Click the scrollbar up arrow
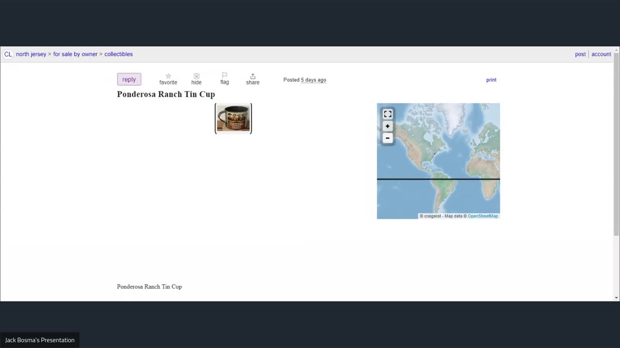Image resolution: width=620 pixels, height=348 pixels. pos(616,49)
